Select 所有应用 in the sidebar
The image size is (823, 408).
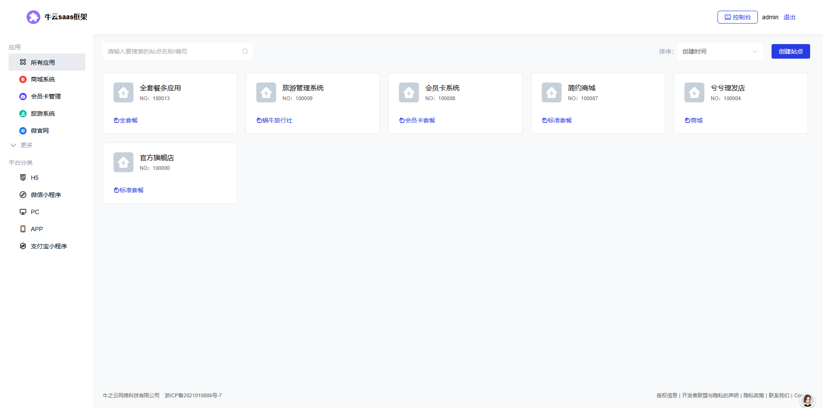(x=47, y=62)
